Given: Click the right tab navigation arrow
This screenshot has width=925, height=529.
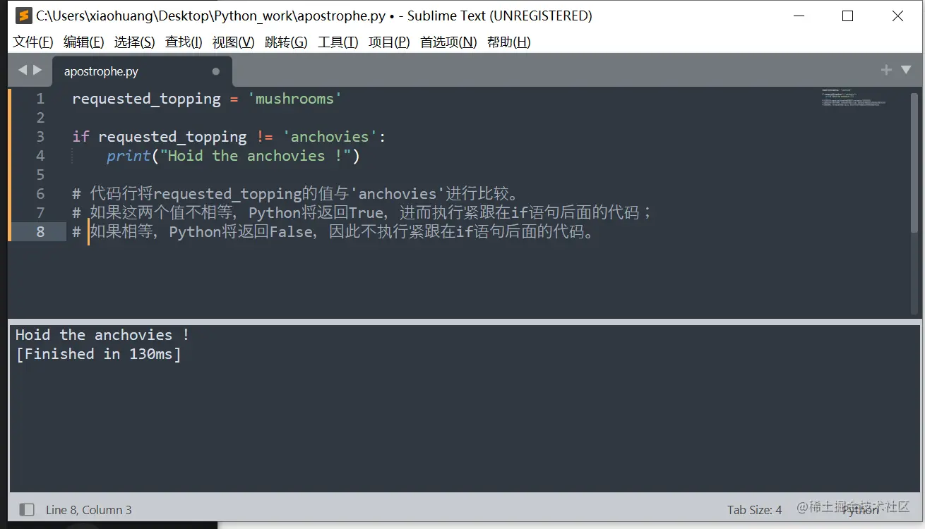Looking at the screenshot, I should coord(37,70).
